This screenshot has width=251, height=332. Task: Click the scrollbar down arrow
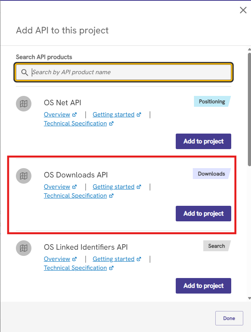coord(249,298)
